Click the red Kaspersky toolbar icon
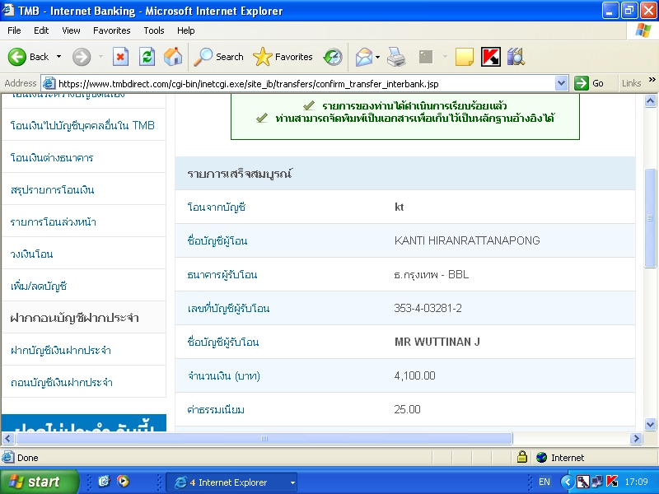Viewport: 659px width, 494px height. 491,57
